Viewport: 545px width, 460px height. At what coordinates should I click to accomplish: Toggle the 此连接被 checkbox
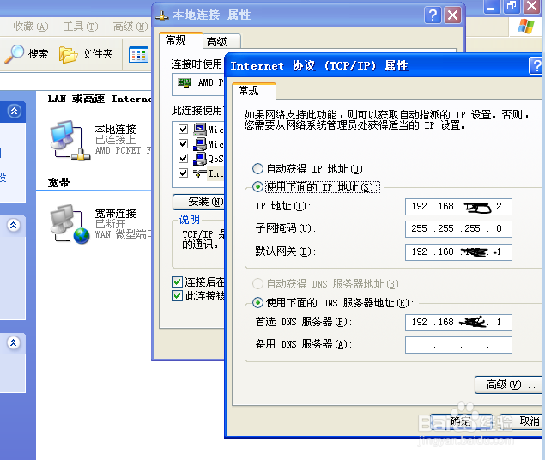pyautogui.click(x=178, y=296)
